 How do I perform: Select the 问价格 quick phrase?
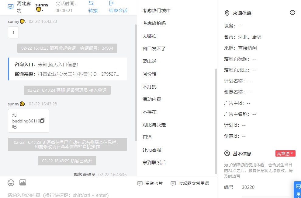pos(149,74)
